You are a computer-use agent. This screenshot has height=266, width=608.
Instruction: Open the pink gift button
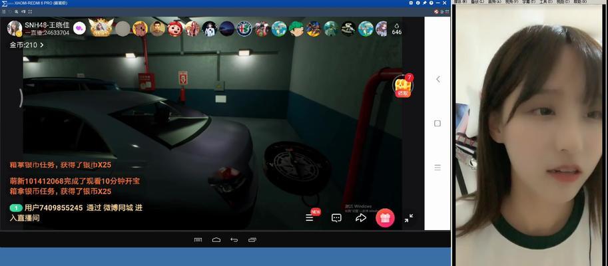(385, 218)
